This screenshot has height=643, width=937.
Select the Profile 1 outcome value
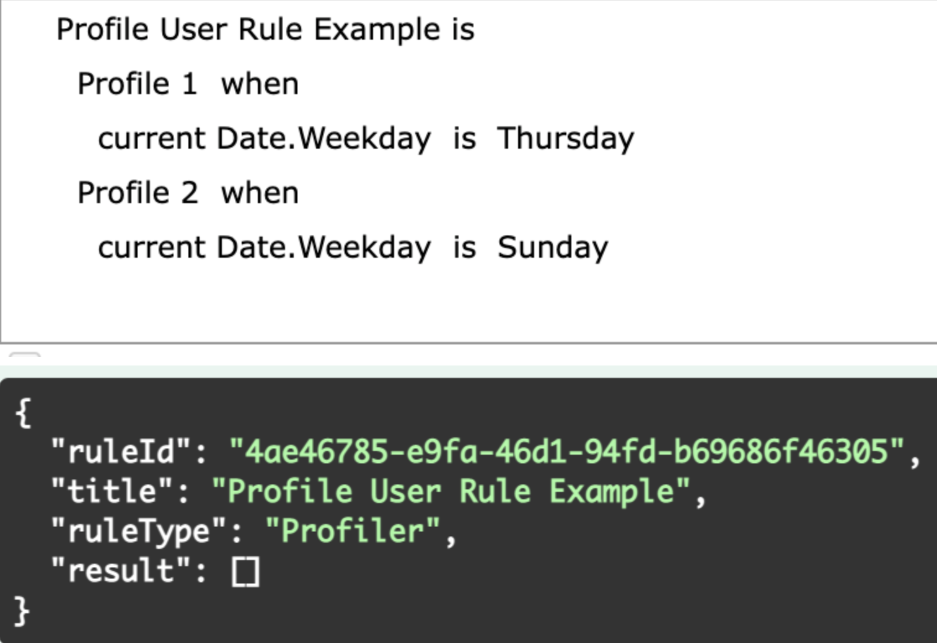(137, 84)
